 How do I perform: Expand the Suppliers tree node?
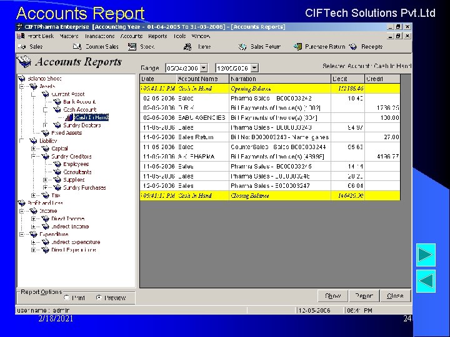click(x=46, y=180)
